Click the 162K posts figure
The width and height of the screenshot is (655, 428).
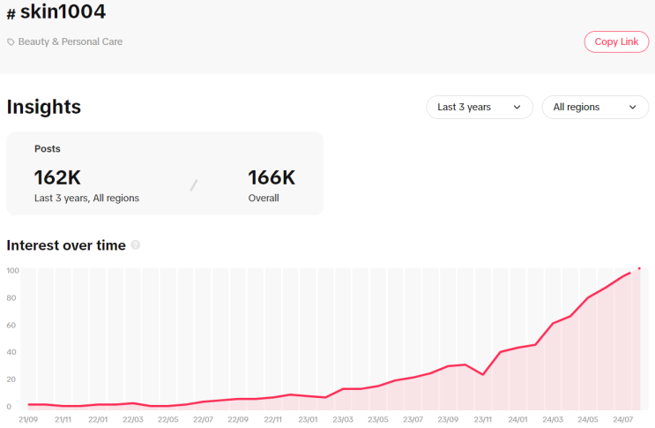57,177
